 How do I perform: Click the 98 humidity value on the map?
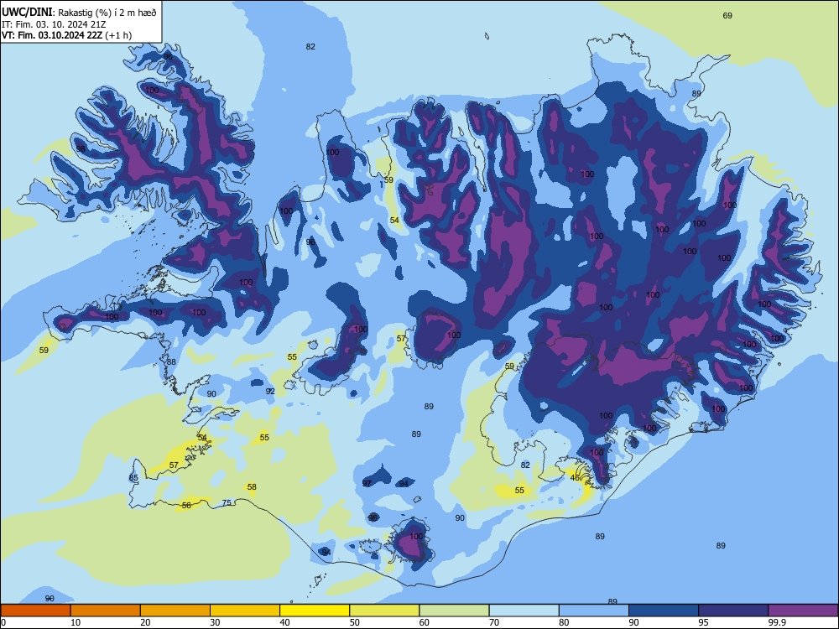point(81,148)
